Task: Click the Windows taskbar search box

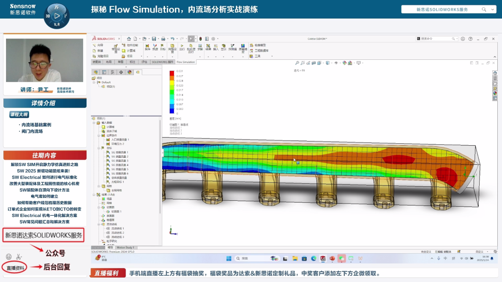Action: [x=246, y=258]
